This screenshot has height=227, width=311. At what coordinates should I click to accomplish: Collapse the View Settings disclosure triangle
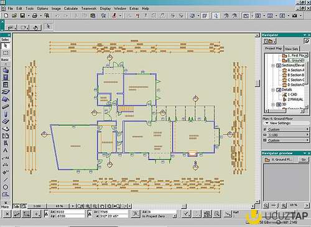click(x=267, y=123)
